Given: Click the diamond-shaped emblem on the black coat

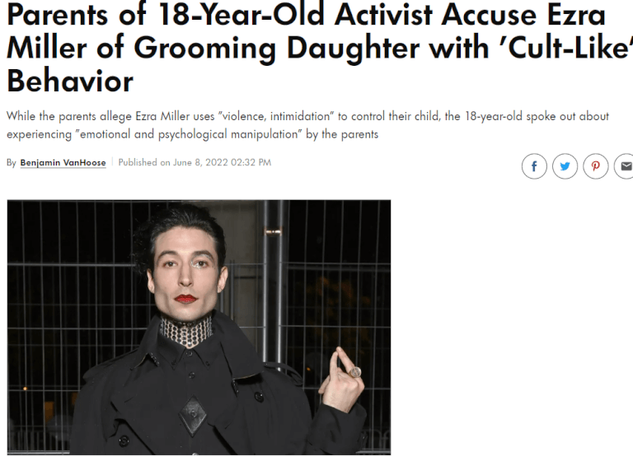Looking at the screenshot, I should click(x=192, y=416).
